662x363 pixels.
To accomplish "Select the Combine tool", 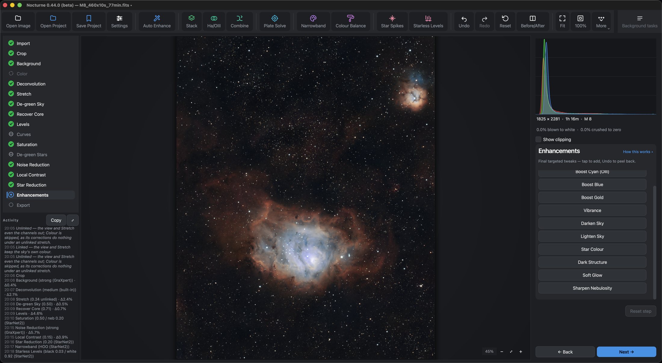I will tap(240, 21).
